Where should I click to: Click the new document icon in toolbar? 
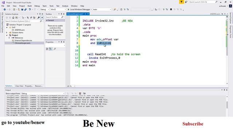tap(121, 9)
